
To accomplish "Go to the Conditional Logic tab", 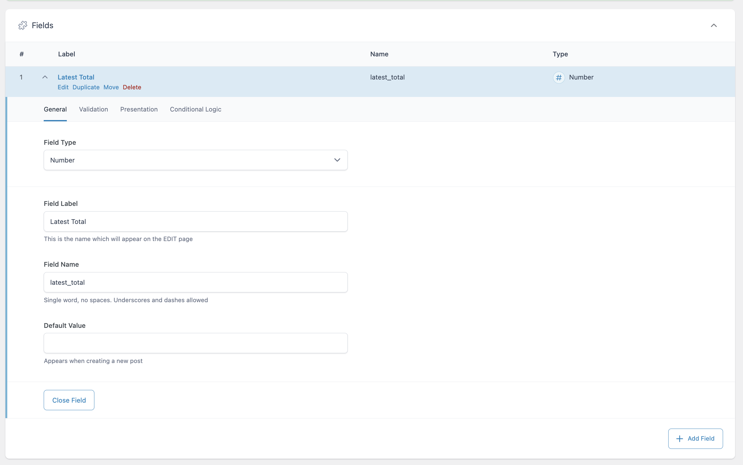I will pyautogui.click(x=195, y=109).
